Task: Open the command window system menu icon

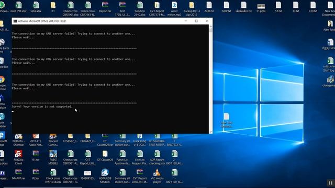Action: 15,21
